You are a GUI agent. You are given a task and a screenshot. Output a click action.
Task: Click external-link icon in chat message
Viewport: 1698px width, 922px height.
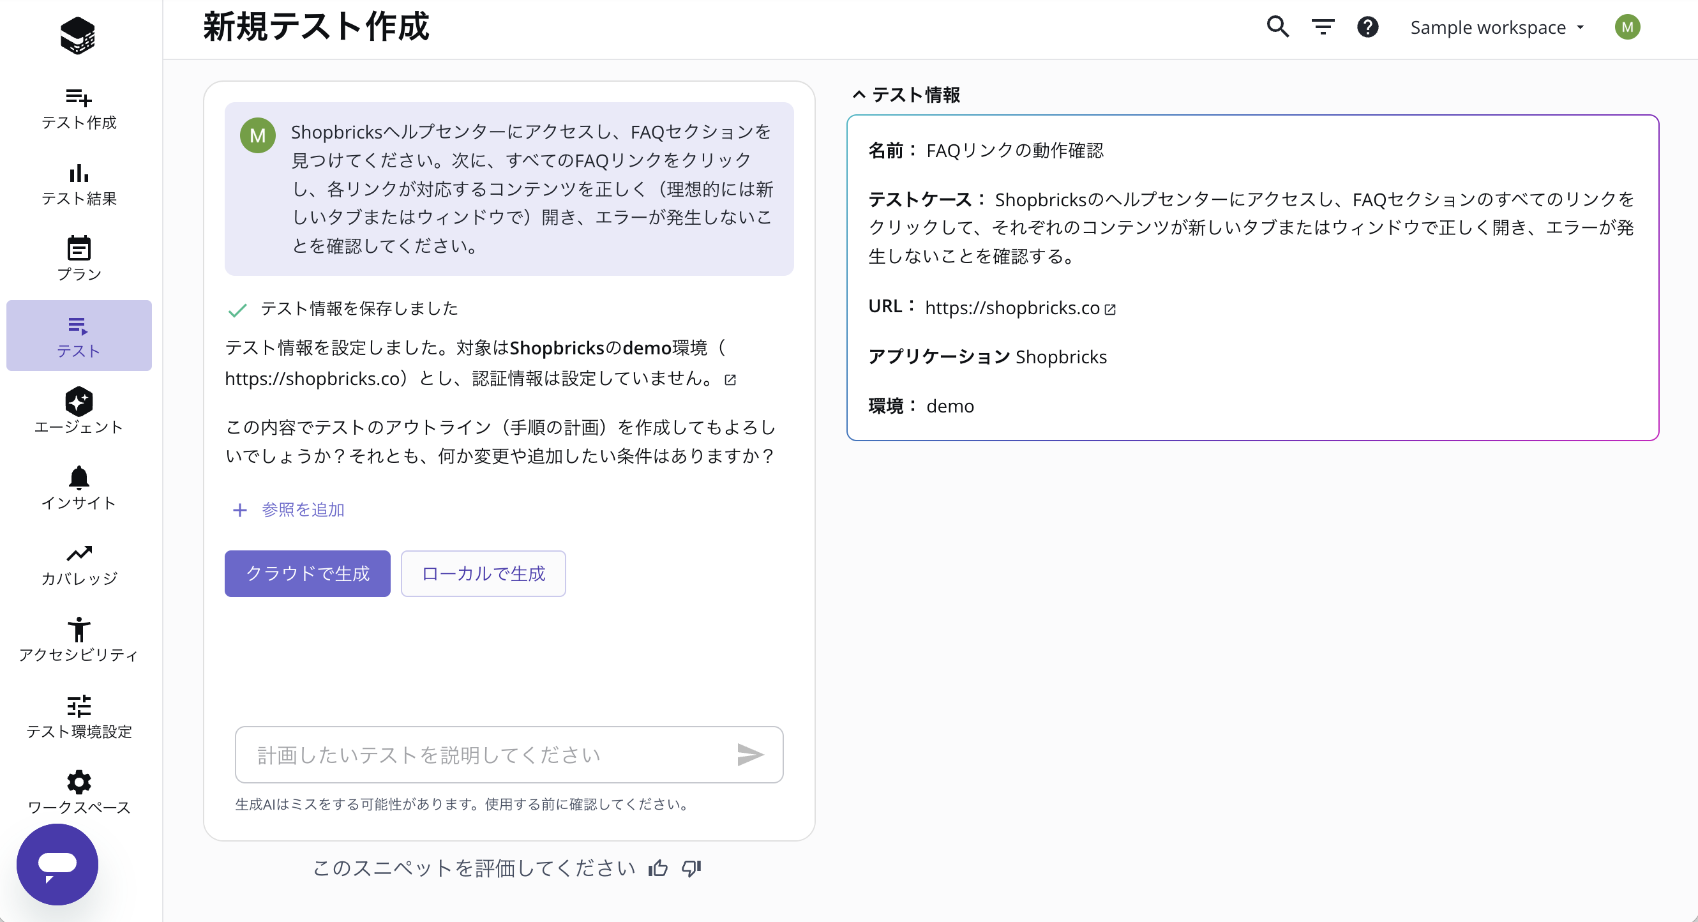pos(730,380)
